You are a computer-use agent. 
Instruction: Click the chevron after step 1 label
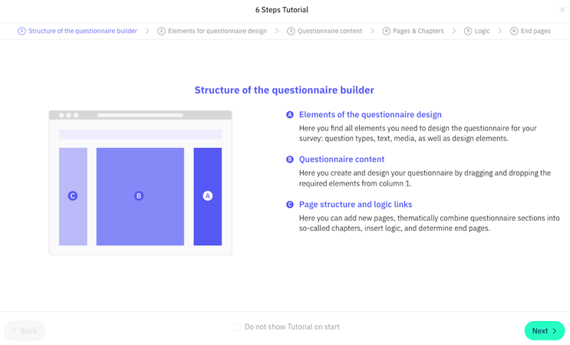click(x=147, y=31)
